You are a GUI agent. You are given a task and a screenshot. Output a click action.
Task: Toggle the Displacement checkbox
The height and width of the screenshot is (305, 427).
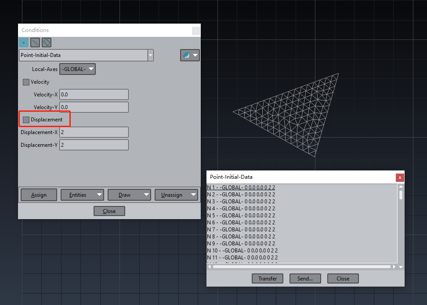pos(26,120)
